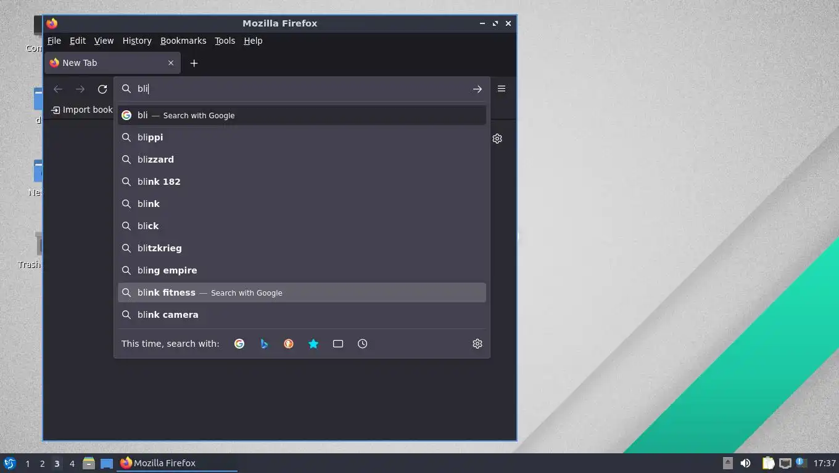
Task: Click the tray eject/removable media icon
Action: (728, 463)
